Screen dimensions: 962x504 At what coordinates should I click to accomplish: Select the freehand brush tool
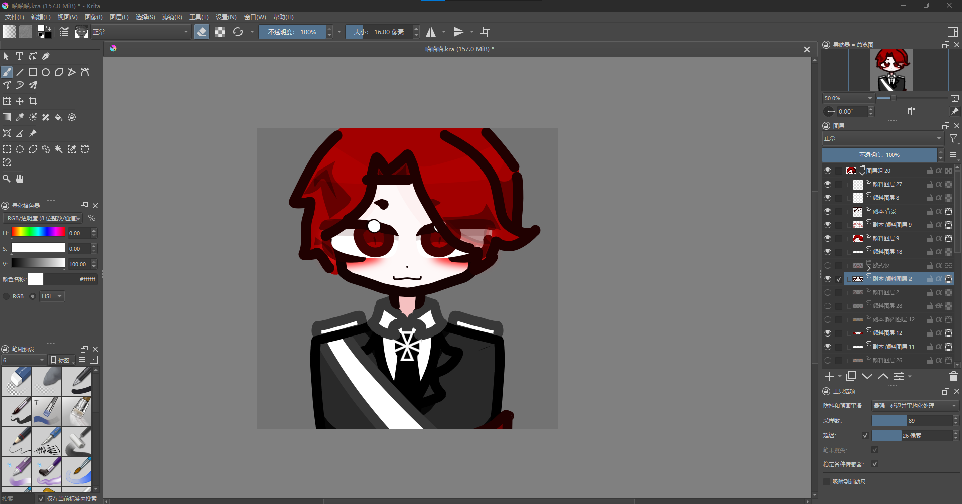7,72
